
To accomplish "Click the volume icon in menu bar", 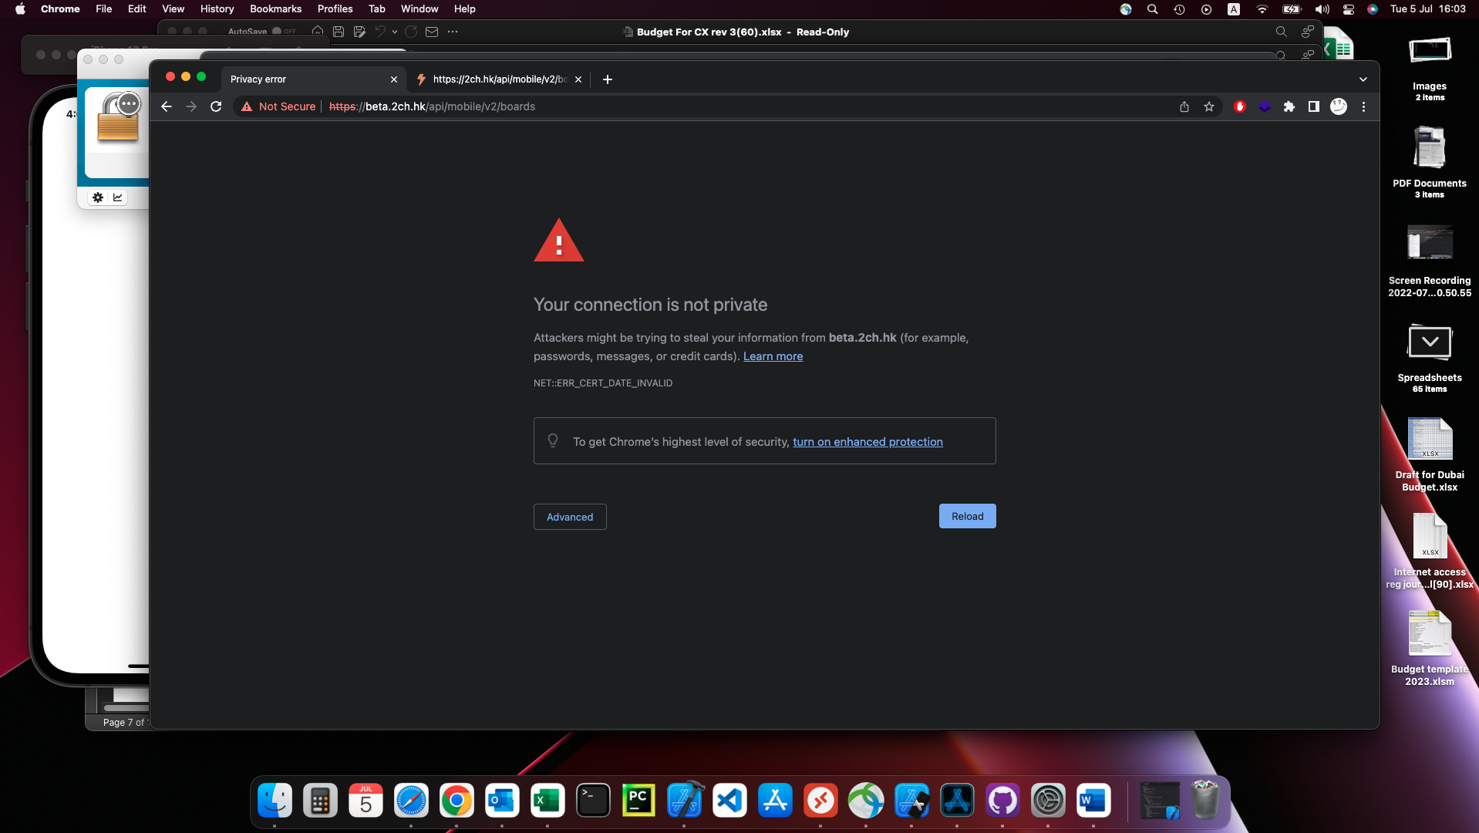I will tap(1322, 9).
